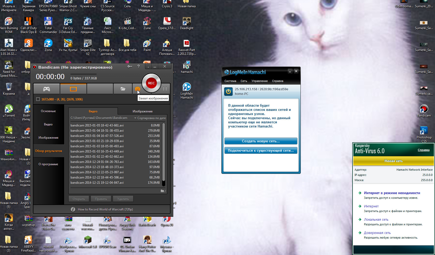Open Photoshop CS5 desktop shortcut
Viewport: 435px width, 255px height.
point(424,134)
